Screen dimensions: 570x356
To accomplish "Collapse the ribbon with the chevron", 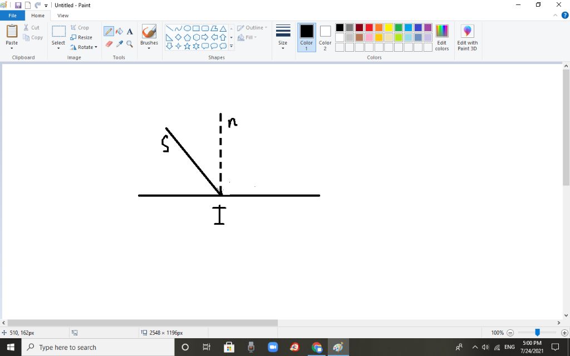I will [555, 15].
